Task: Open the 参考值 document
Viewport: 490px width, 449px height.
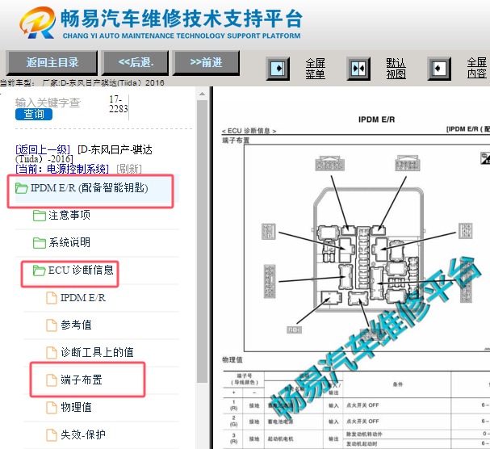Action: point(76,325)
